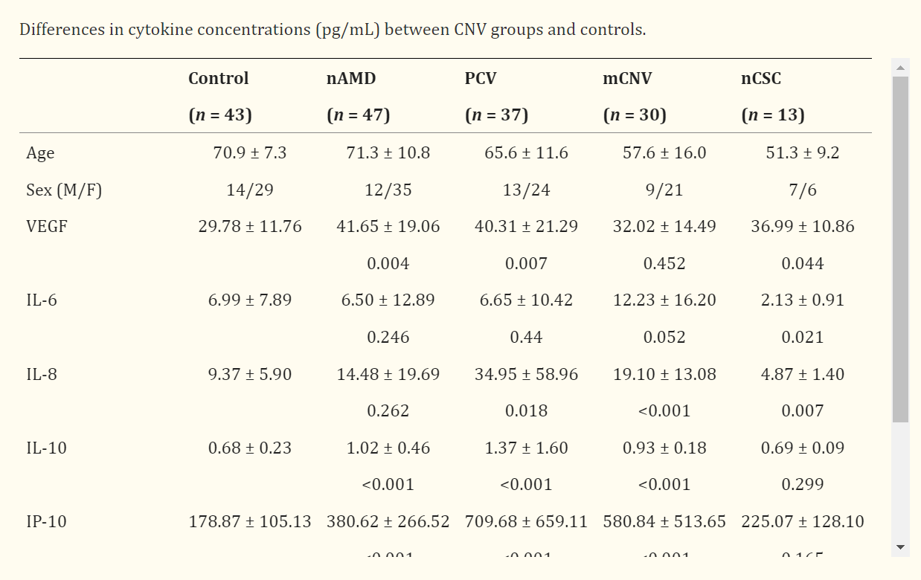Viewport: 921px width, 580px height.
Task: Click the vertical scrollbar thumb
Action: point(900,249)
